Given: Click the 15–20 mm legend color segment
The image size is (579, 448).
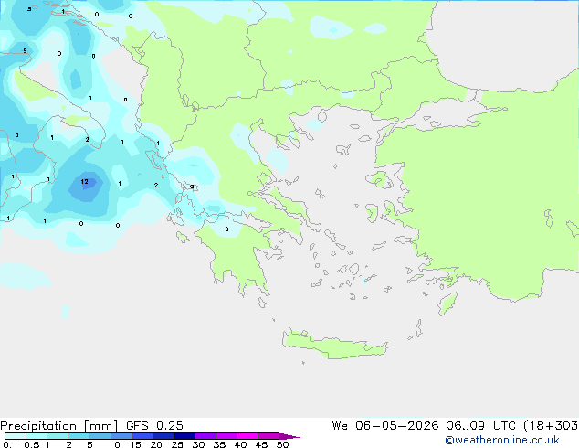Looking at the screenshot, I should 142,436.
